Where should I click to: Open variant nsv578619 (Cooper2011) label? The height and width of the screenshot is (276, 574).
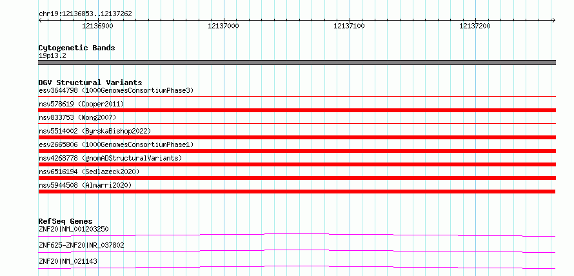81,104
